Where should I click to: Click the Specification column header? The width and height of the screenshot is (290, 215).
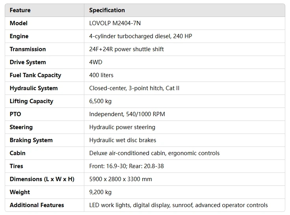(107, 10)
